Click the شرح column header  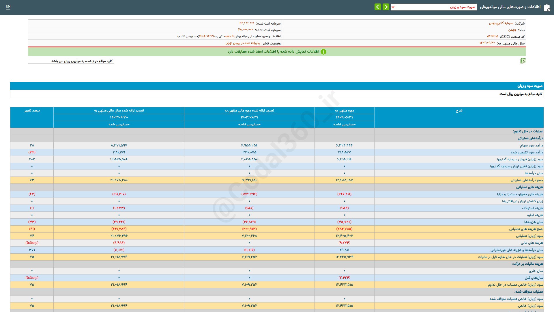pos(459,111)
